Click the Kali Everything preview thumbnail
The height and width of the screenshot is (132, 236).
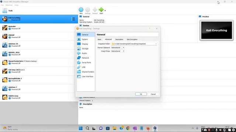coord(216,30)
